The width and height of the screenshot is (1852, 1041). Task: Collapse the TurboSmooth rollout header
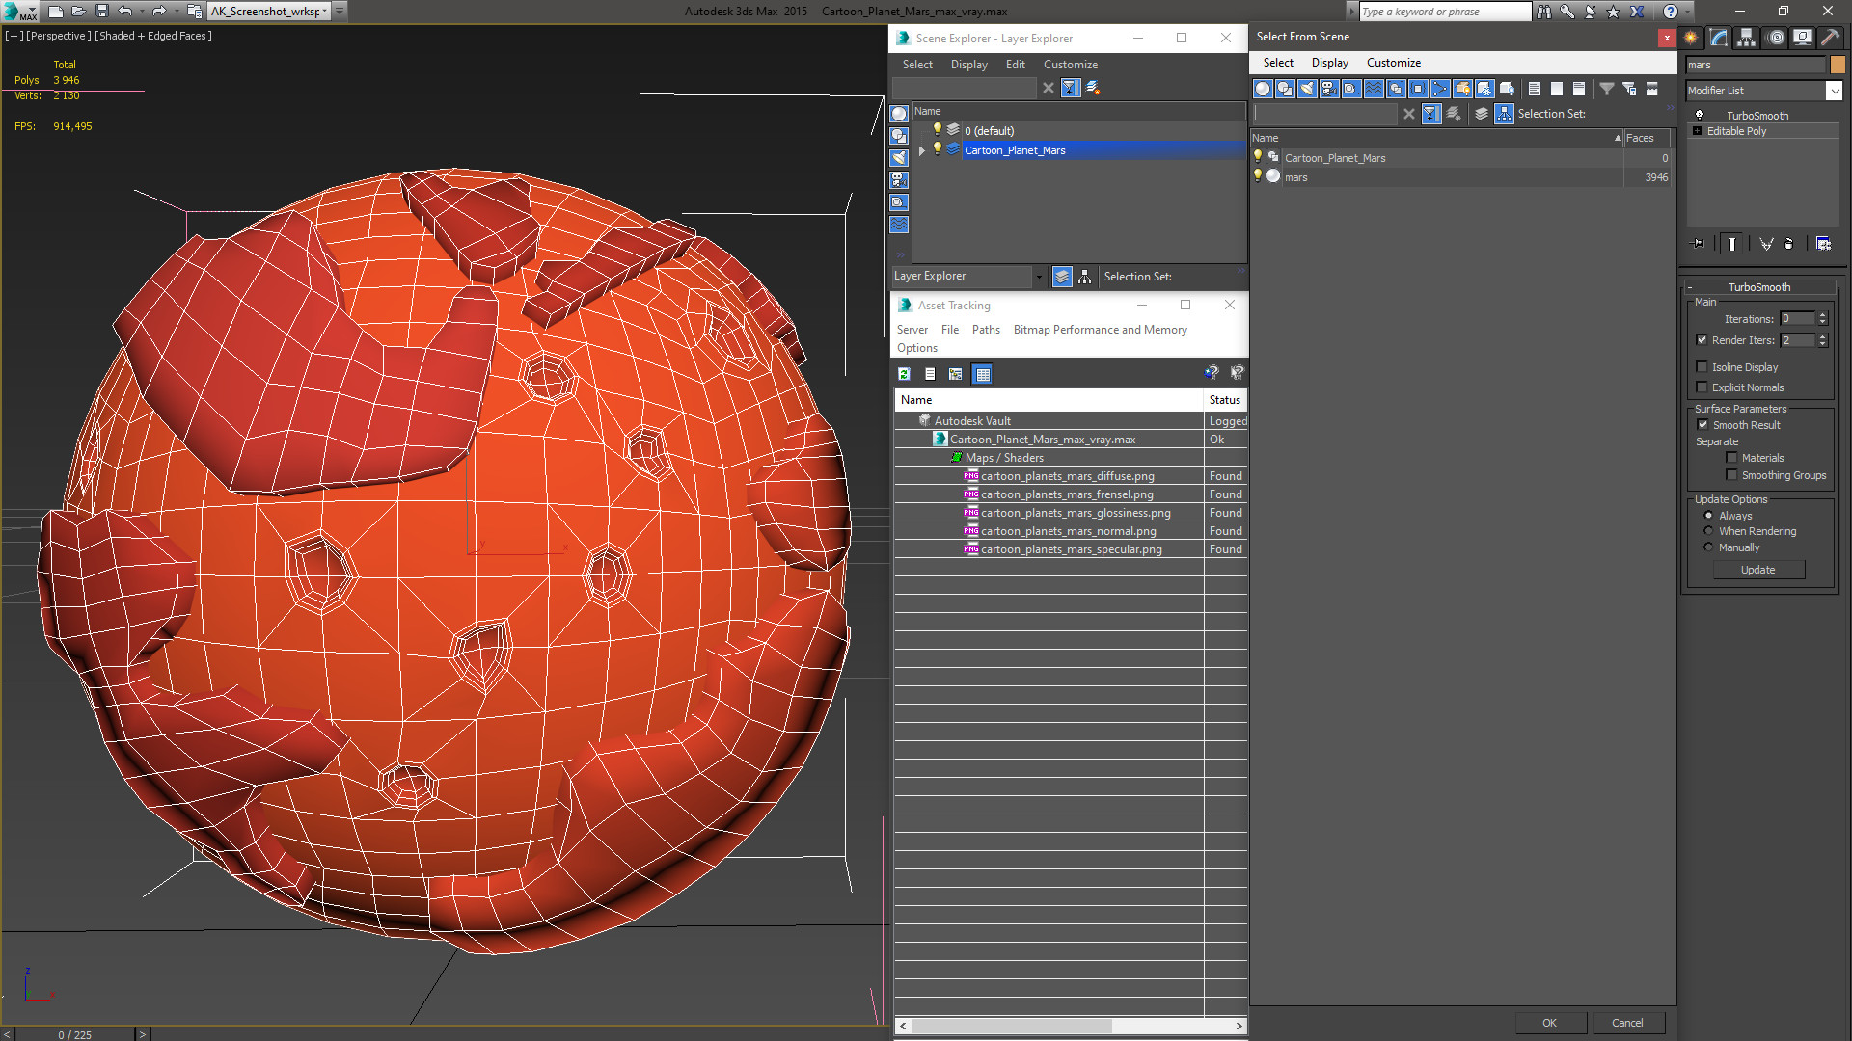(1758, 287)
